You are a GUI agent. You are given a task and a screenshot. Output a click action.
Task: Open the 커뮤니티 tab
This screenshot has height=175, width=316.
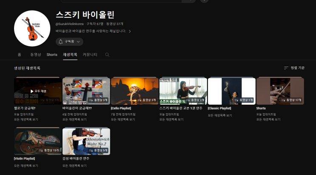(90, 55)
